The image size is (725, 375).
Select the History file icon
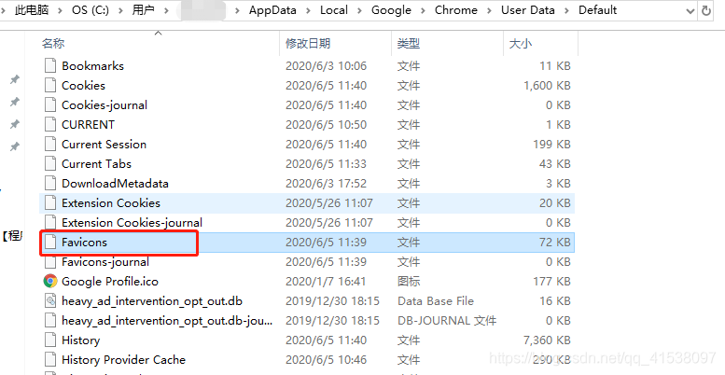(x=50, y=340)
